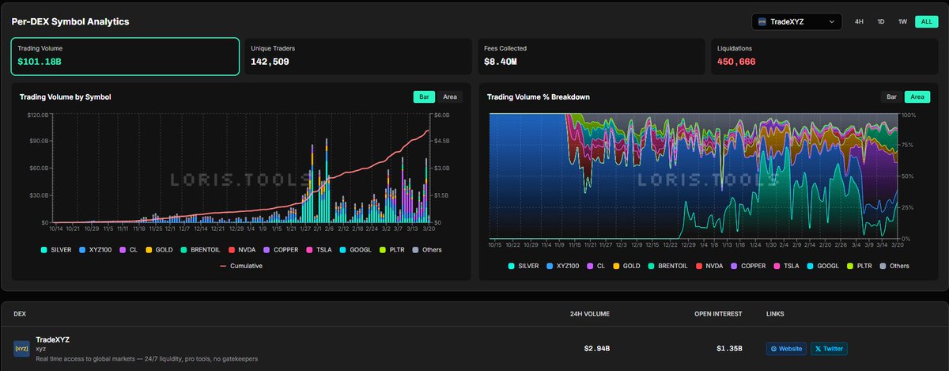Click the $101.18B trading volume value

(x=40, y=62)
